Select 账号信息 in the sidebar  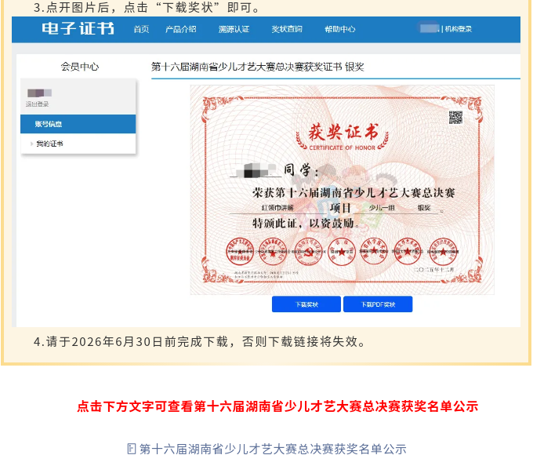point(49,124)
